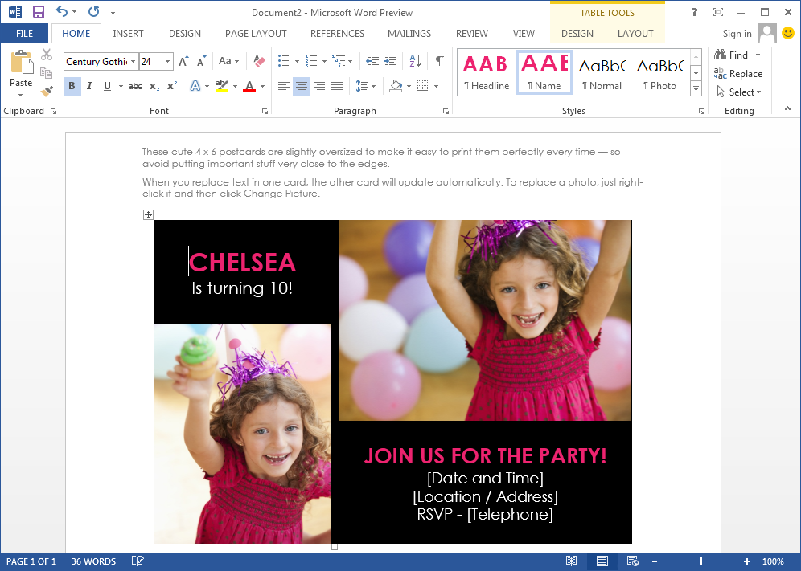
Task: Select the Increase Indent icon
Action: 391,60
